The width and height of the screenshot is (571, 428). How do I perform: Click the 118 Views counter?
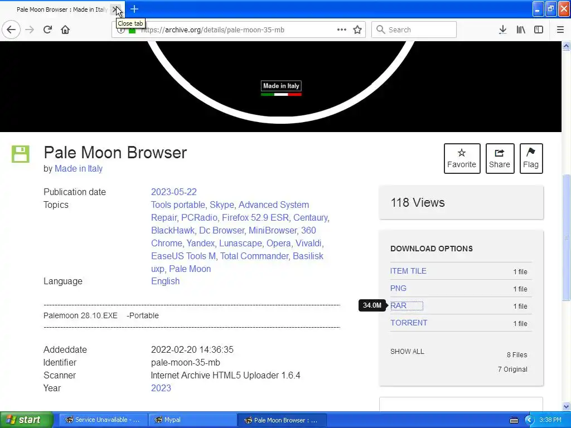[x=418, y=203]
